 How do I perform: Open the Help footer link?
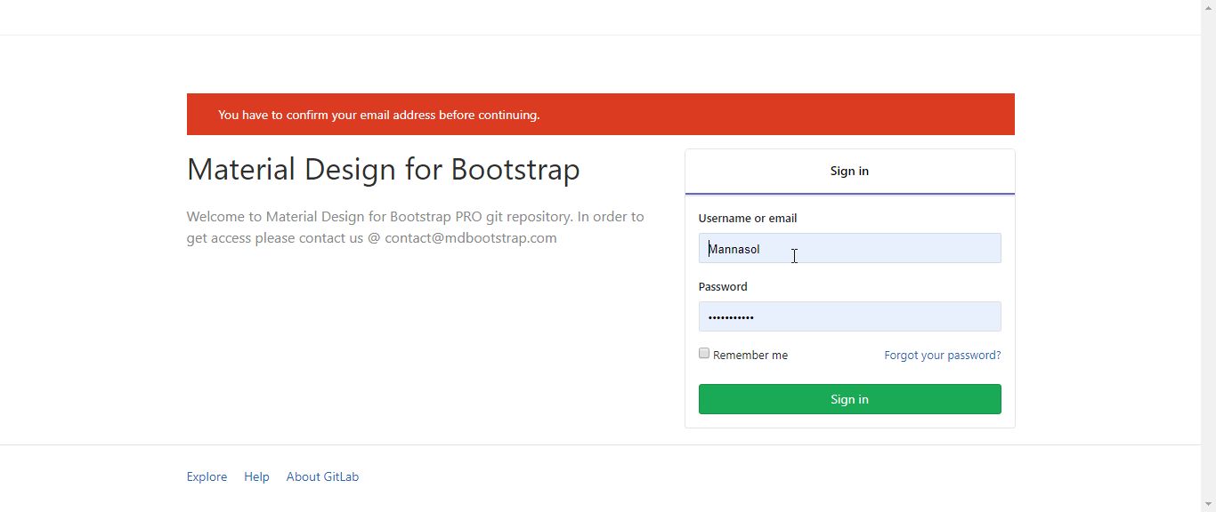pyautogui.click(x=256, y=476)
